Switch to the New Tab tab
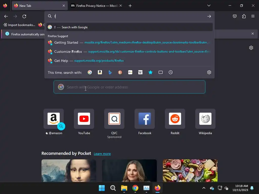 (40, 6)
